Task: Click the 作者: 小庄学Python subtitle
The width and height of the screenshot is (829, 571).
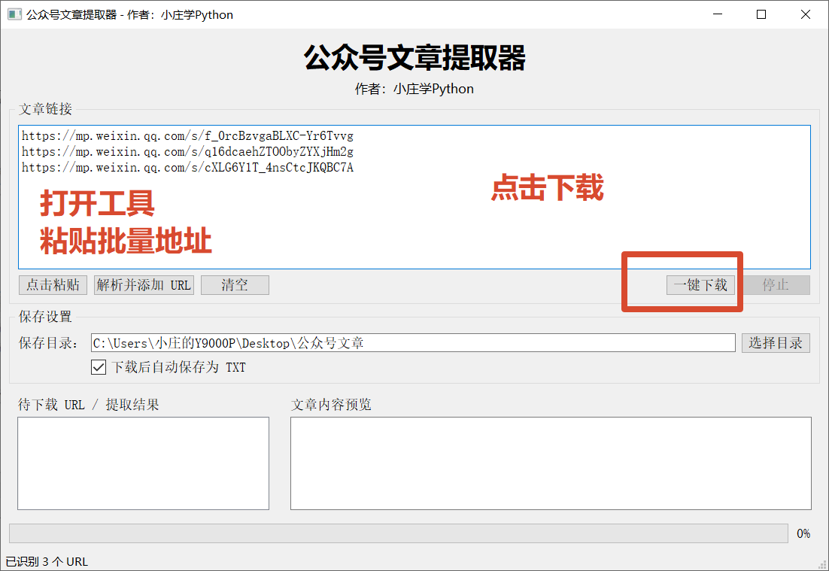Action: [414, 89]
